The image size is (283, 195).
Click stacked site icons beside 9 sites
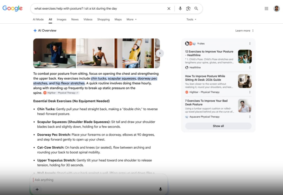coord(190,43)
